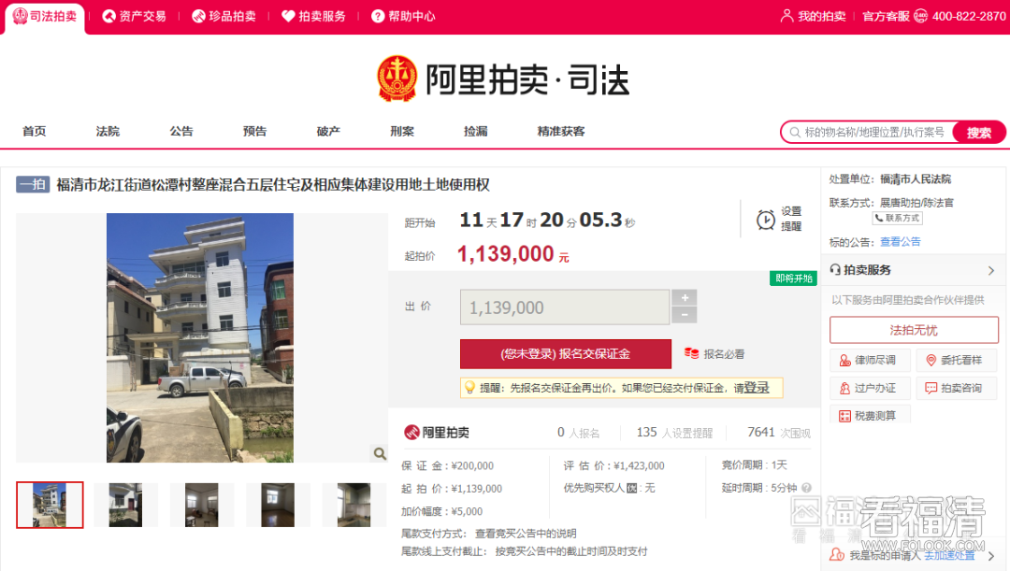Navigate to 刑案 in the nav bar

click(x=402, y=132)
